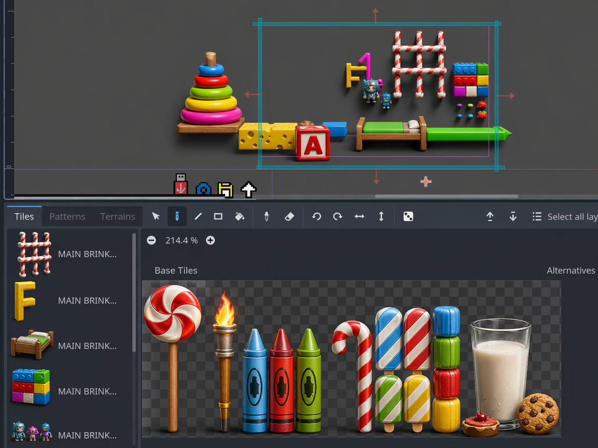The image size is (598, 448).
Task: Select the Bucket fill tool
Action: click(240, 217)
